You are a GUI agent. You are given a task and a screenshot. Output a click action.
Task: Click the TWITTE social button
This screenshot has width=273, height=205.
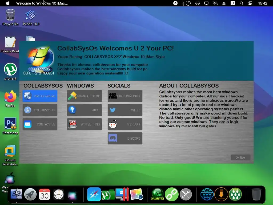click(x=125, y=110)
